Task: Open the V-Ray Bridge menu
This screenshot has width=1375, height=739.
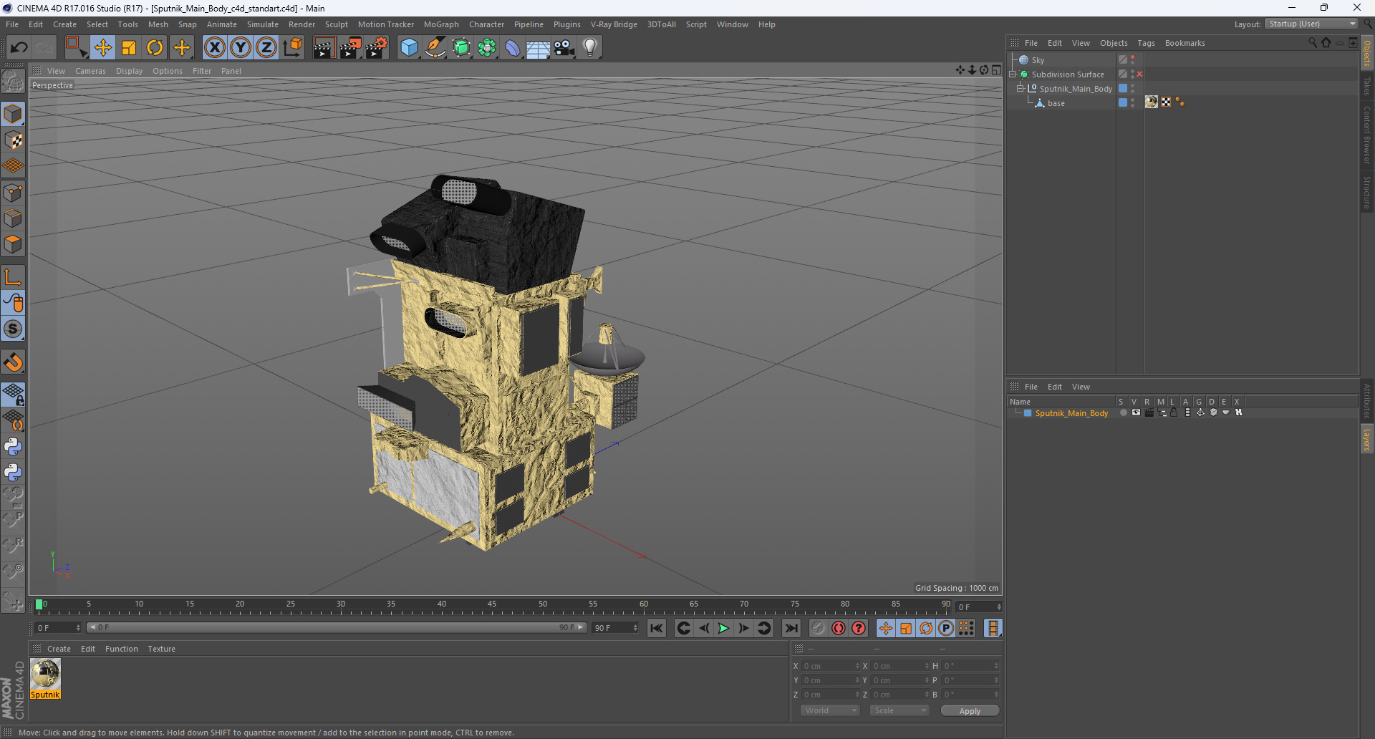Action: [614, 24]
